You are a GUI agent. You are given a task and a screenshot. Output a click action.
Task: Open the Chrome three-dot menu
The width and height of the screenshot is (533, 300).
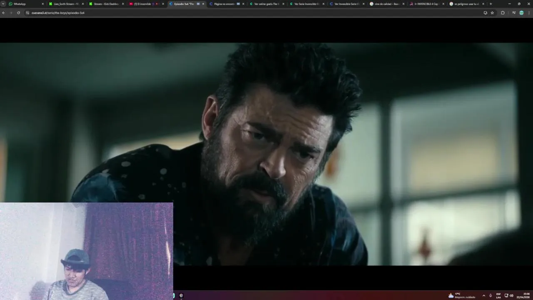click(529, 13)
